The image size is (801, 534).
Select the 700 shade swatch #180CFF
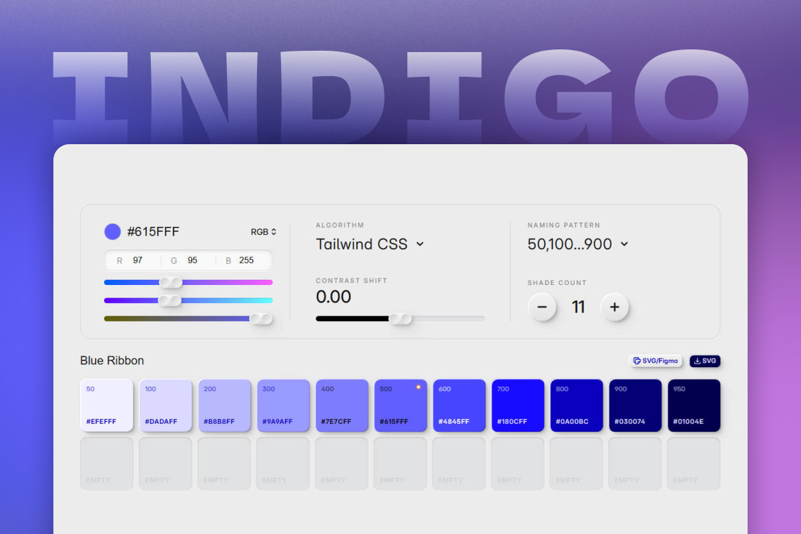[518, 405]
